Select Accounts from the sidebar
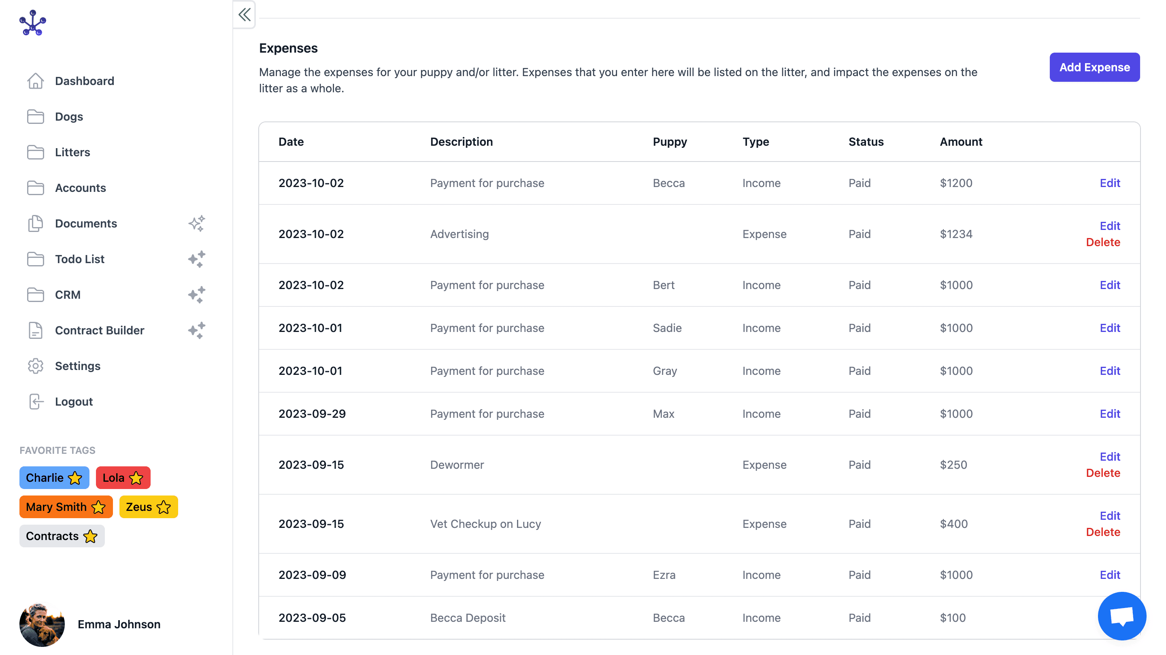Screen dimensions: 1166x655 80,187
